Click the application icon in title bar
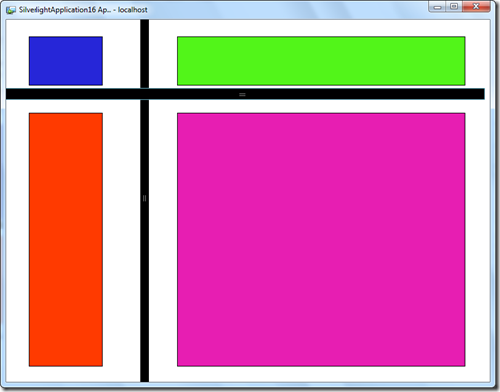The height and width of the screenshot is (392, 500). point(11,10)
